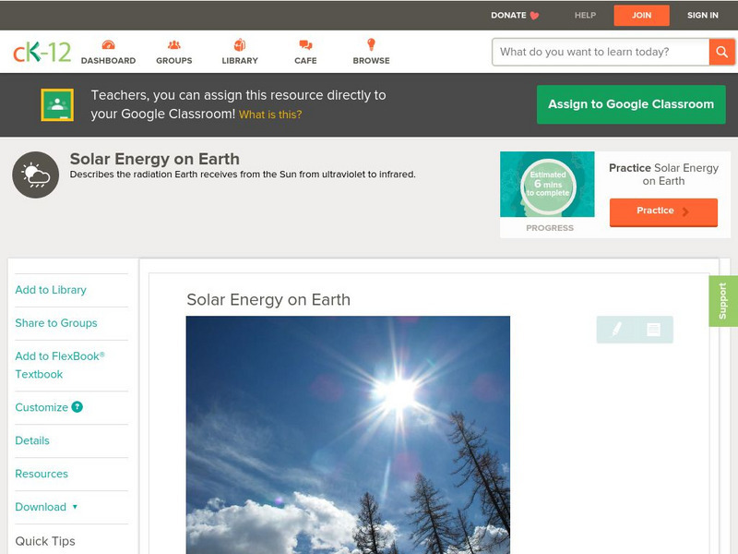The image size is (738, 554).
Task: Click the Customize help question mark icon
Action: [x=77, y=407]
